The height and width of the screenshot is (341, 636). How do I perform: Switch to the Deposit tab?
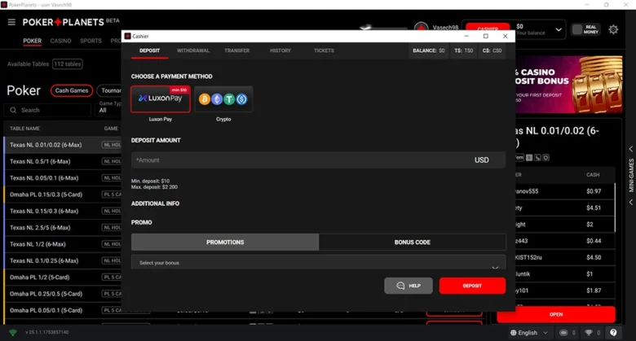tap(150, 50)
